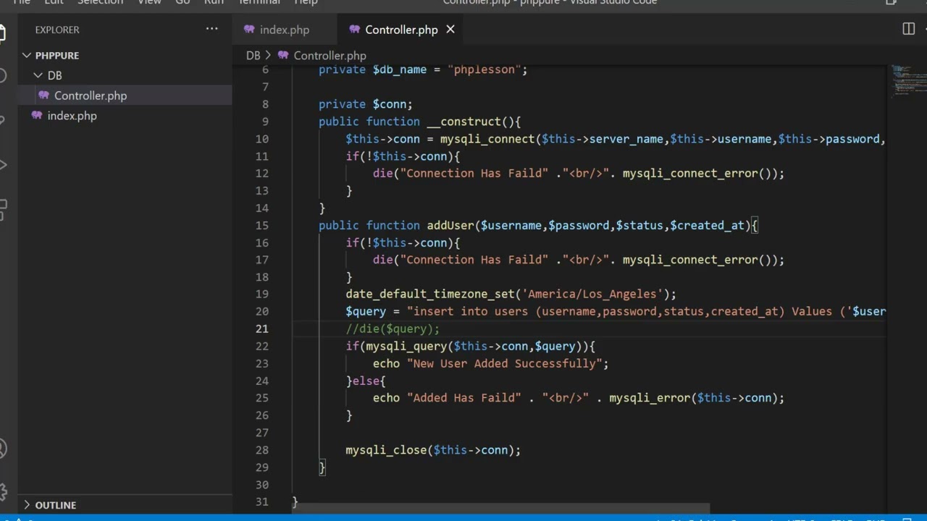Click PHP elephant icon on index.php tab
This screenshot has height=521, width=927.
click(x=249, y=30)
